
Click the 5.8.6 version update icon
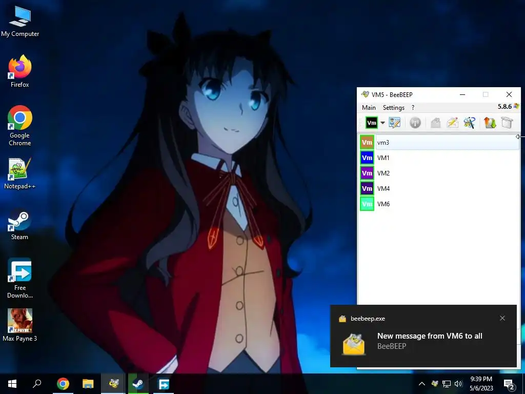516,106
